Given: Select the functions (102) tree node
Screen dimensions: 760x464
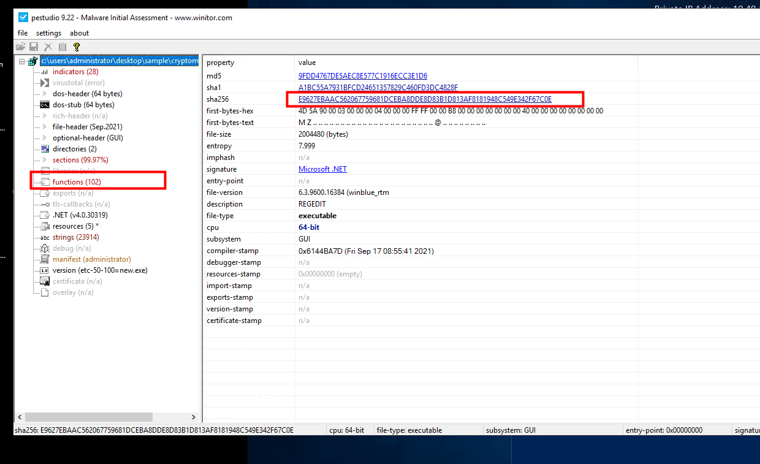Looking at the screenshot, I should 77,182.
